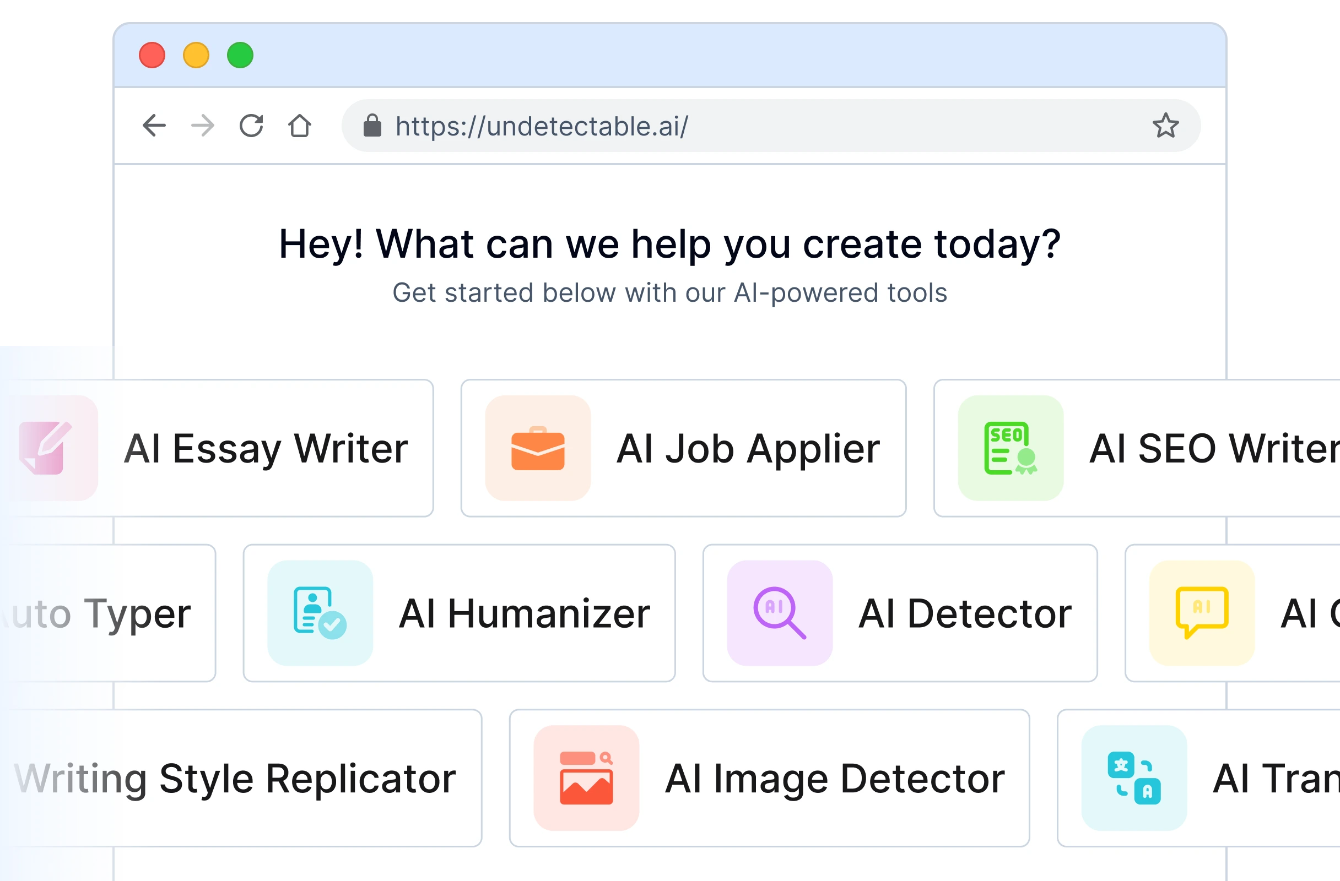Click the purple magnifier AI Detector icon

[x=780, y=613]
